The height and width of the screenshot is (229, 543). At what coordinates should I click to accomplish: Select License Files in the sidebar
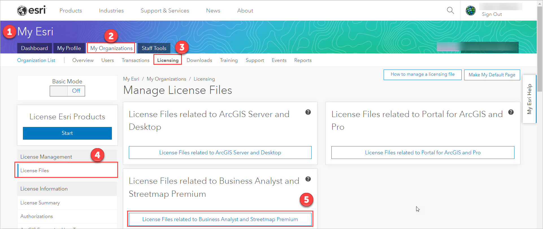coord(67,170)
